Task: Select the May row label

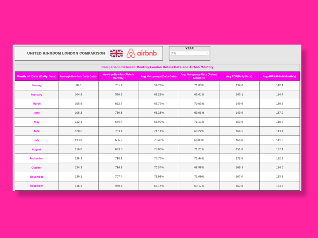Action: pyautogui.click(x=37, y=122)
